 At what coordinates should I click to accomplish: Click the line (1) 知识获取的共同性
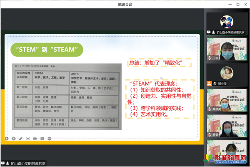[157, 90]
